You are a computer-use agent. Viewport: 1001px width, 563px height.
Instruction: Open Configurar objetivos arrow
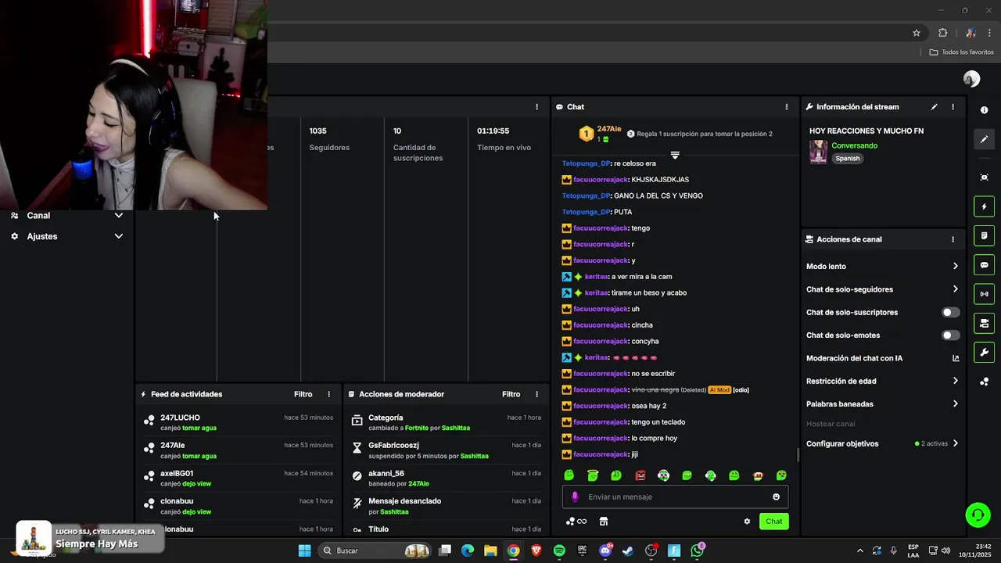point(956,443)
